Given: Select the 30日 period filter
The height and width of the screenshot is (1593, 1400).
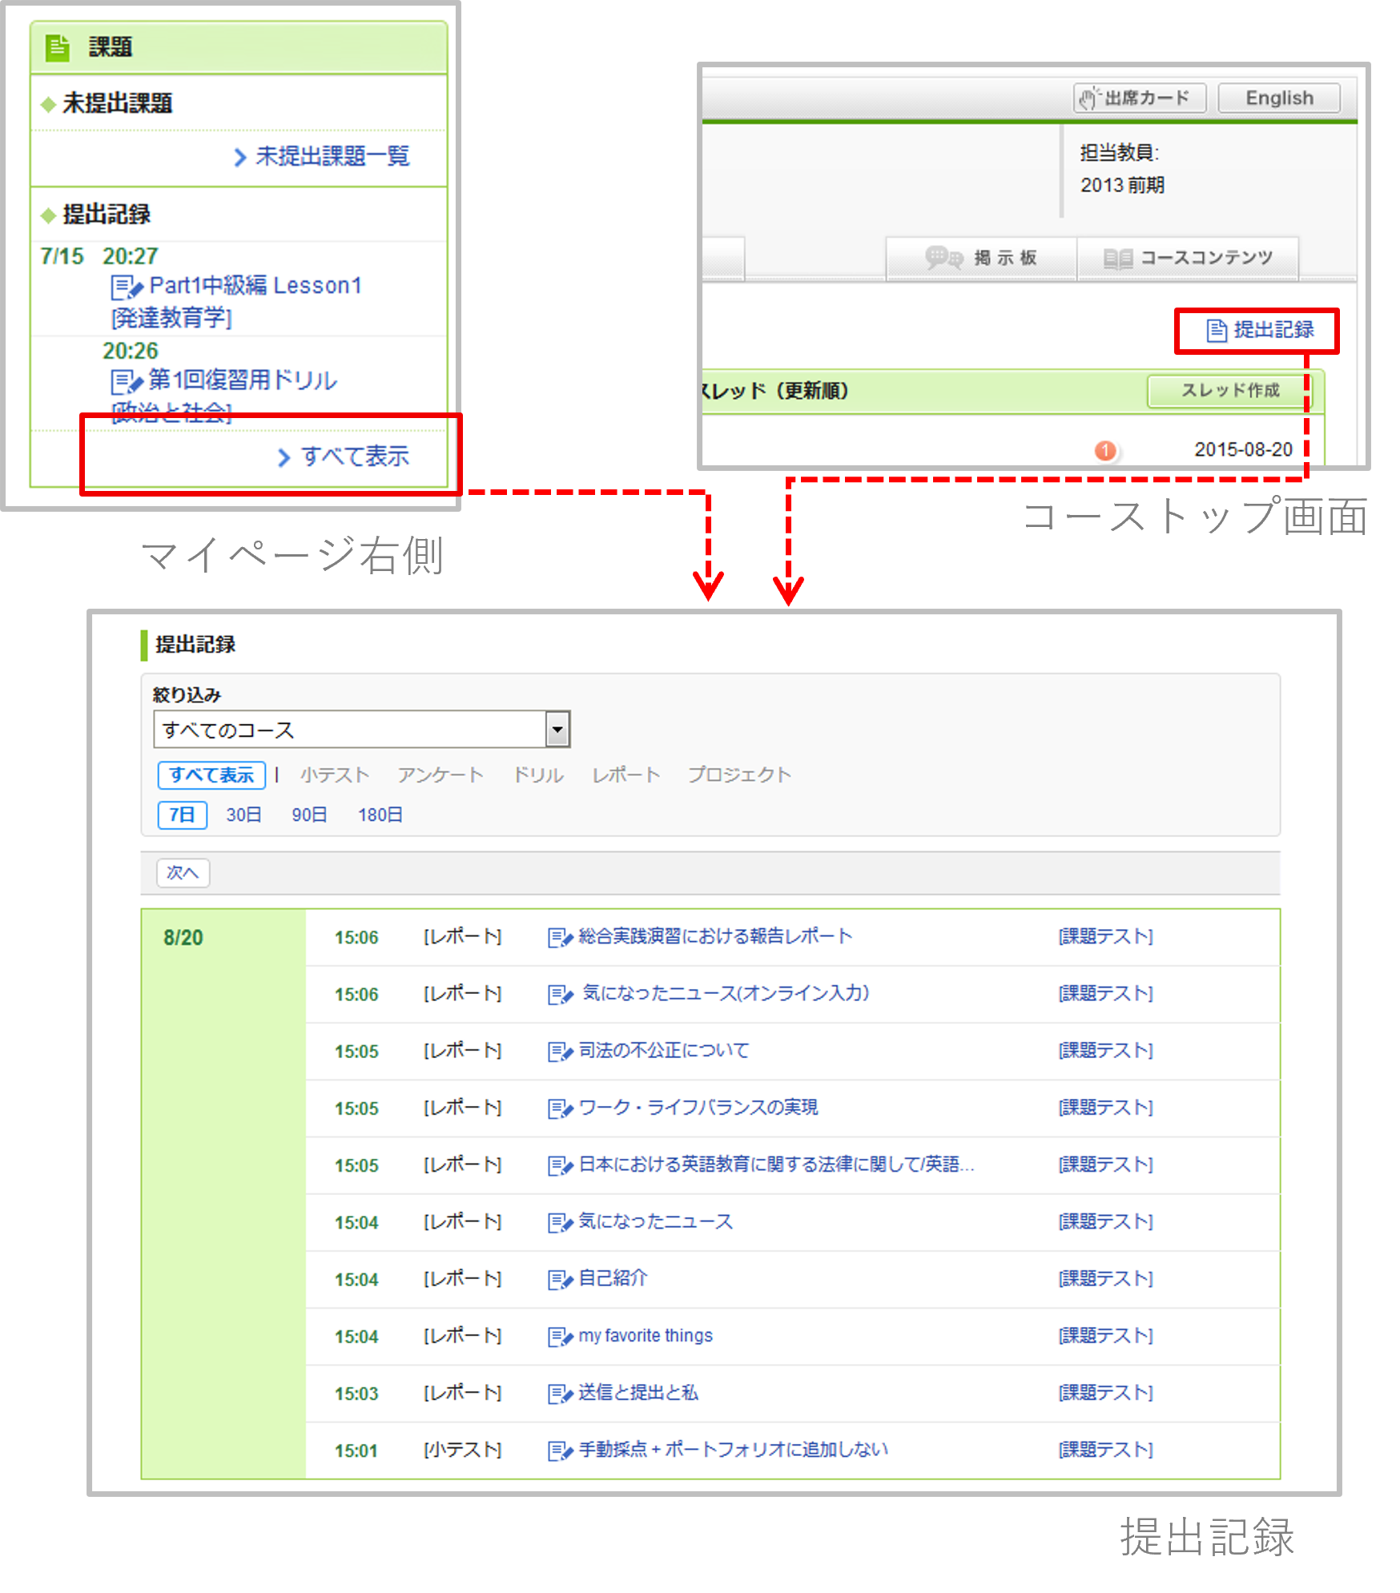Looking at the screenshot, I should pos(243,815).
